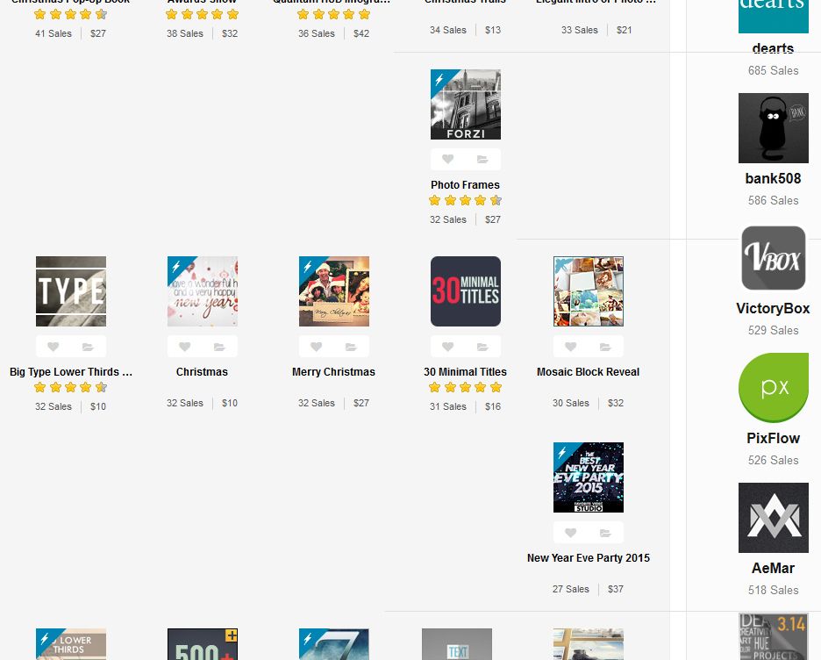This screenshot has width=821, height=660.
Task: Open the Lower Thirds thumbnail in the bottom row
Action: [71, 643]
